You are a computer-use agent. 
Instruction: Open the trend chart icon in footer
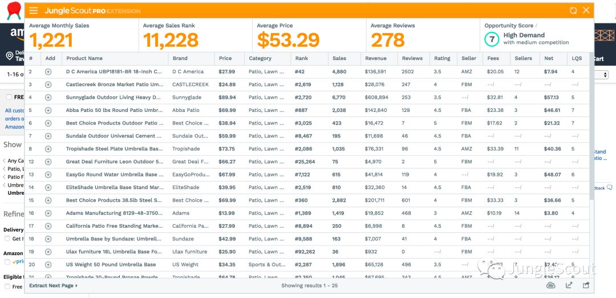tap(569, 285)
